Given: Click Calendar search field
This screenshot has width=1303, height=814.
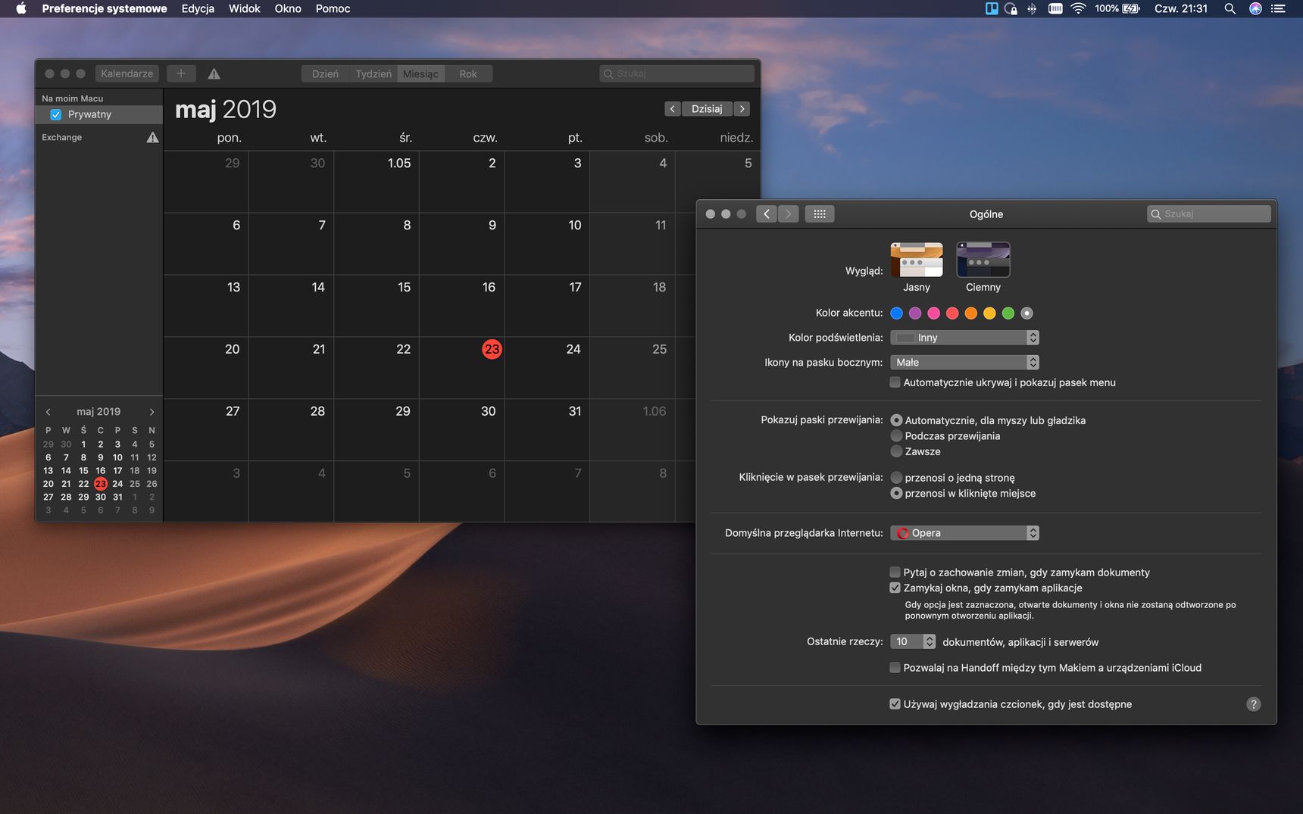Looking at the screenshot, I should click(x=676, y=73).
